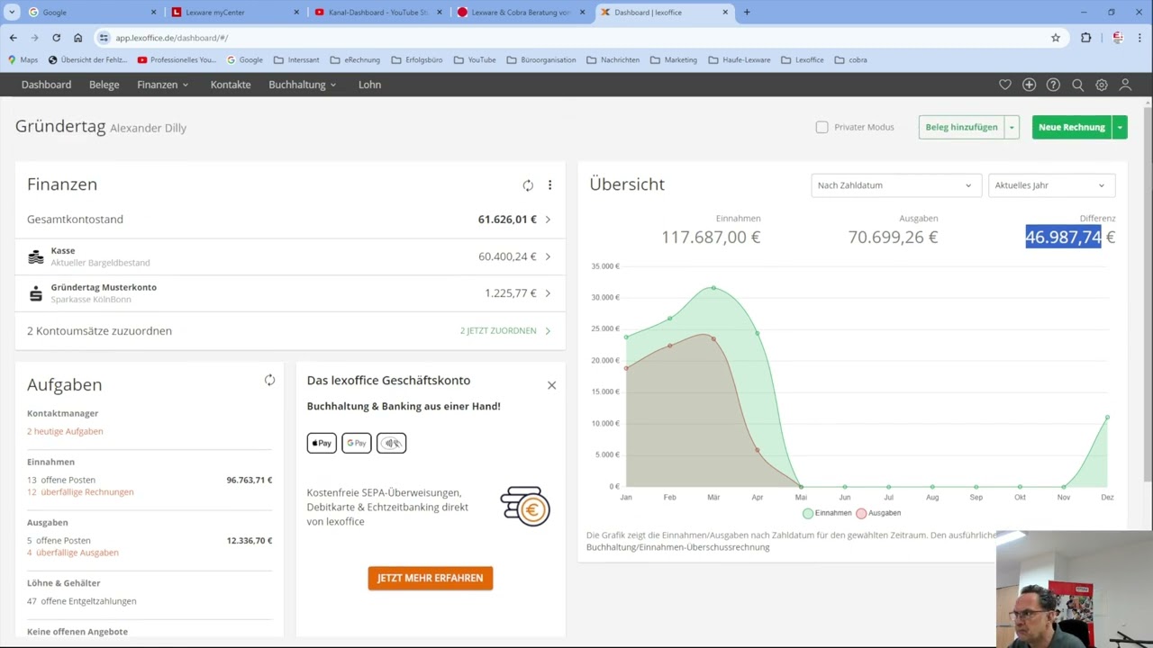The image size is (1153, 648).
Task: Bookmark this page with the star
Action: click(x=1056, y=38)
